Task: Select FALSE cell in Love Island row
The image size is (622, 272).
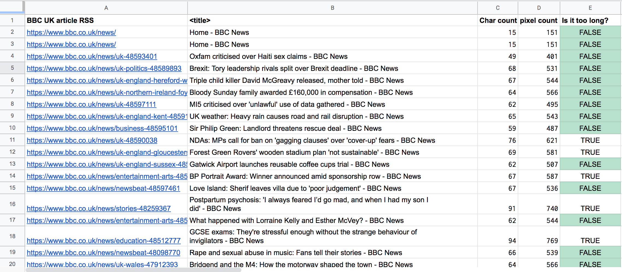Action: pyautogui.click(x=590, y=188)
